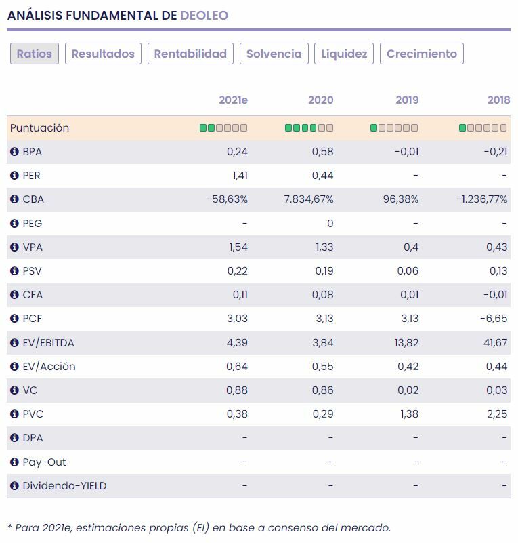Click the 2020 column header
This screenshot has width=518, height=543.
[320, 100]
